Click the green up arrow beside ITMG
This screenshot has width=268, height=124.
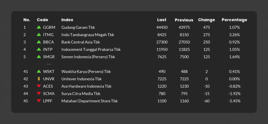[39, 35]
